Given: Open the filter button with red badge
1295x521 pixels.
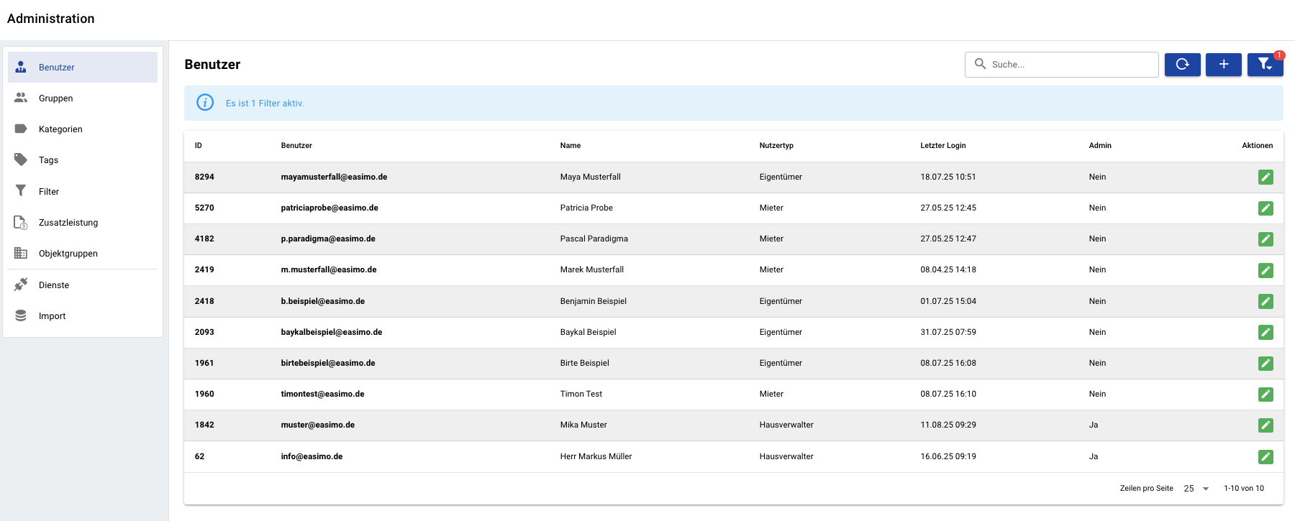Looking at the screenshot, I should (1265, 64).
